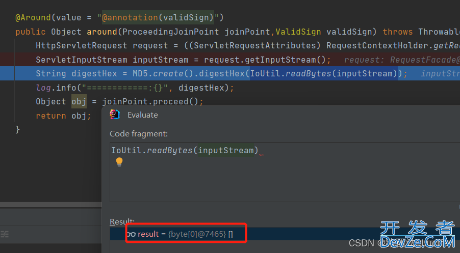Viewport: 460px width, 253px height.
Task: Click getInputStream method call
Action: (285, 60)
